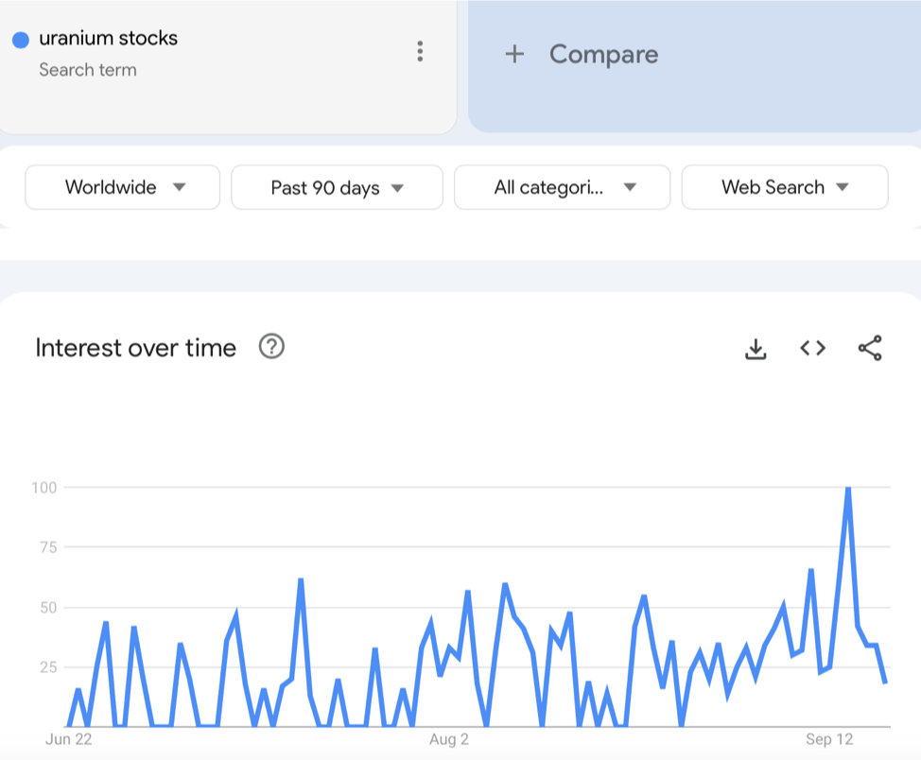Open the embed code for the chart
Image resolution: width=921 pixels, height=760 pixels.
tap(812, 348)
